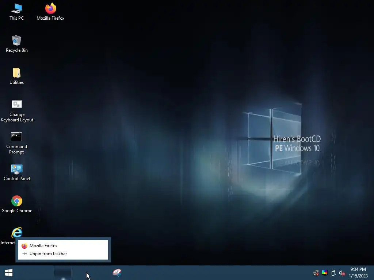Viewport: 374px width, 280px height.
Task: Select the Control Panel desktop icon
Action: (x=17, y=172)
